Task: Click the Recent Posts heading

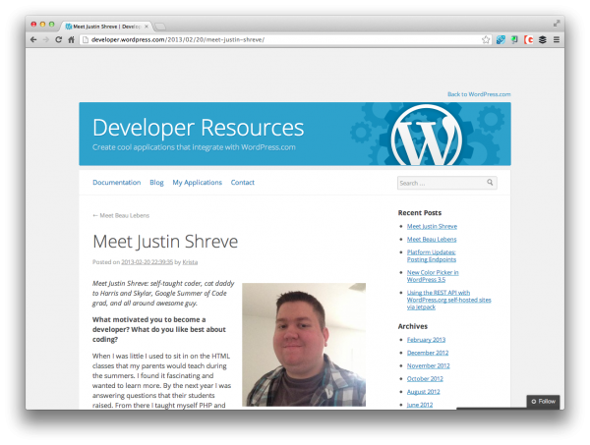Action: coord(420,213)
